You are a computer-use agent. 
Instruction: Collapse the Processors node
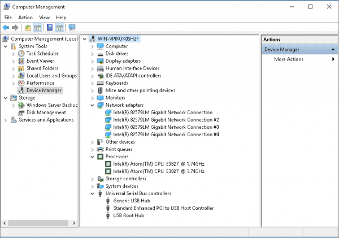[x=92, y=157]
